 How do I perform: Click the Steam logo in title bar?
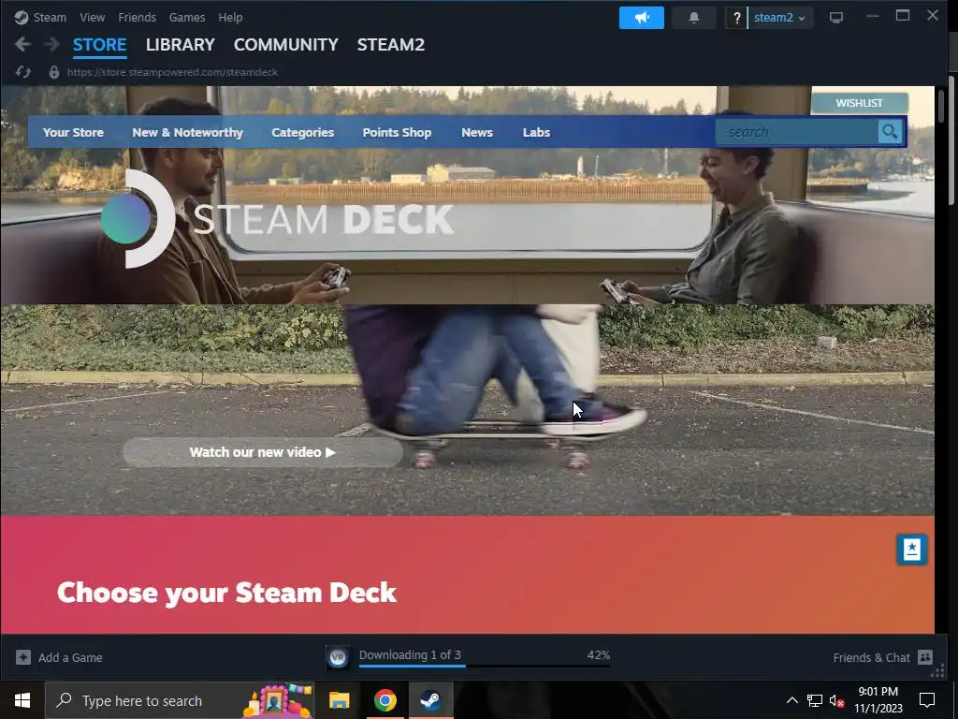tap(22, 17)
